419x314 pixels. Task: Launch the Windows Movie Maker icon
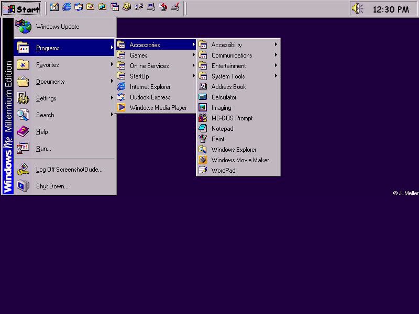pos(203,160)
